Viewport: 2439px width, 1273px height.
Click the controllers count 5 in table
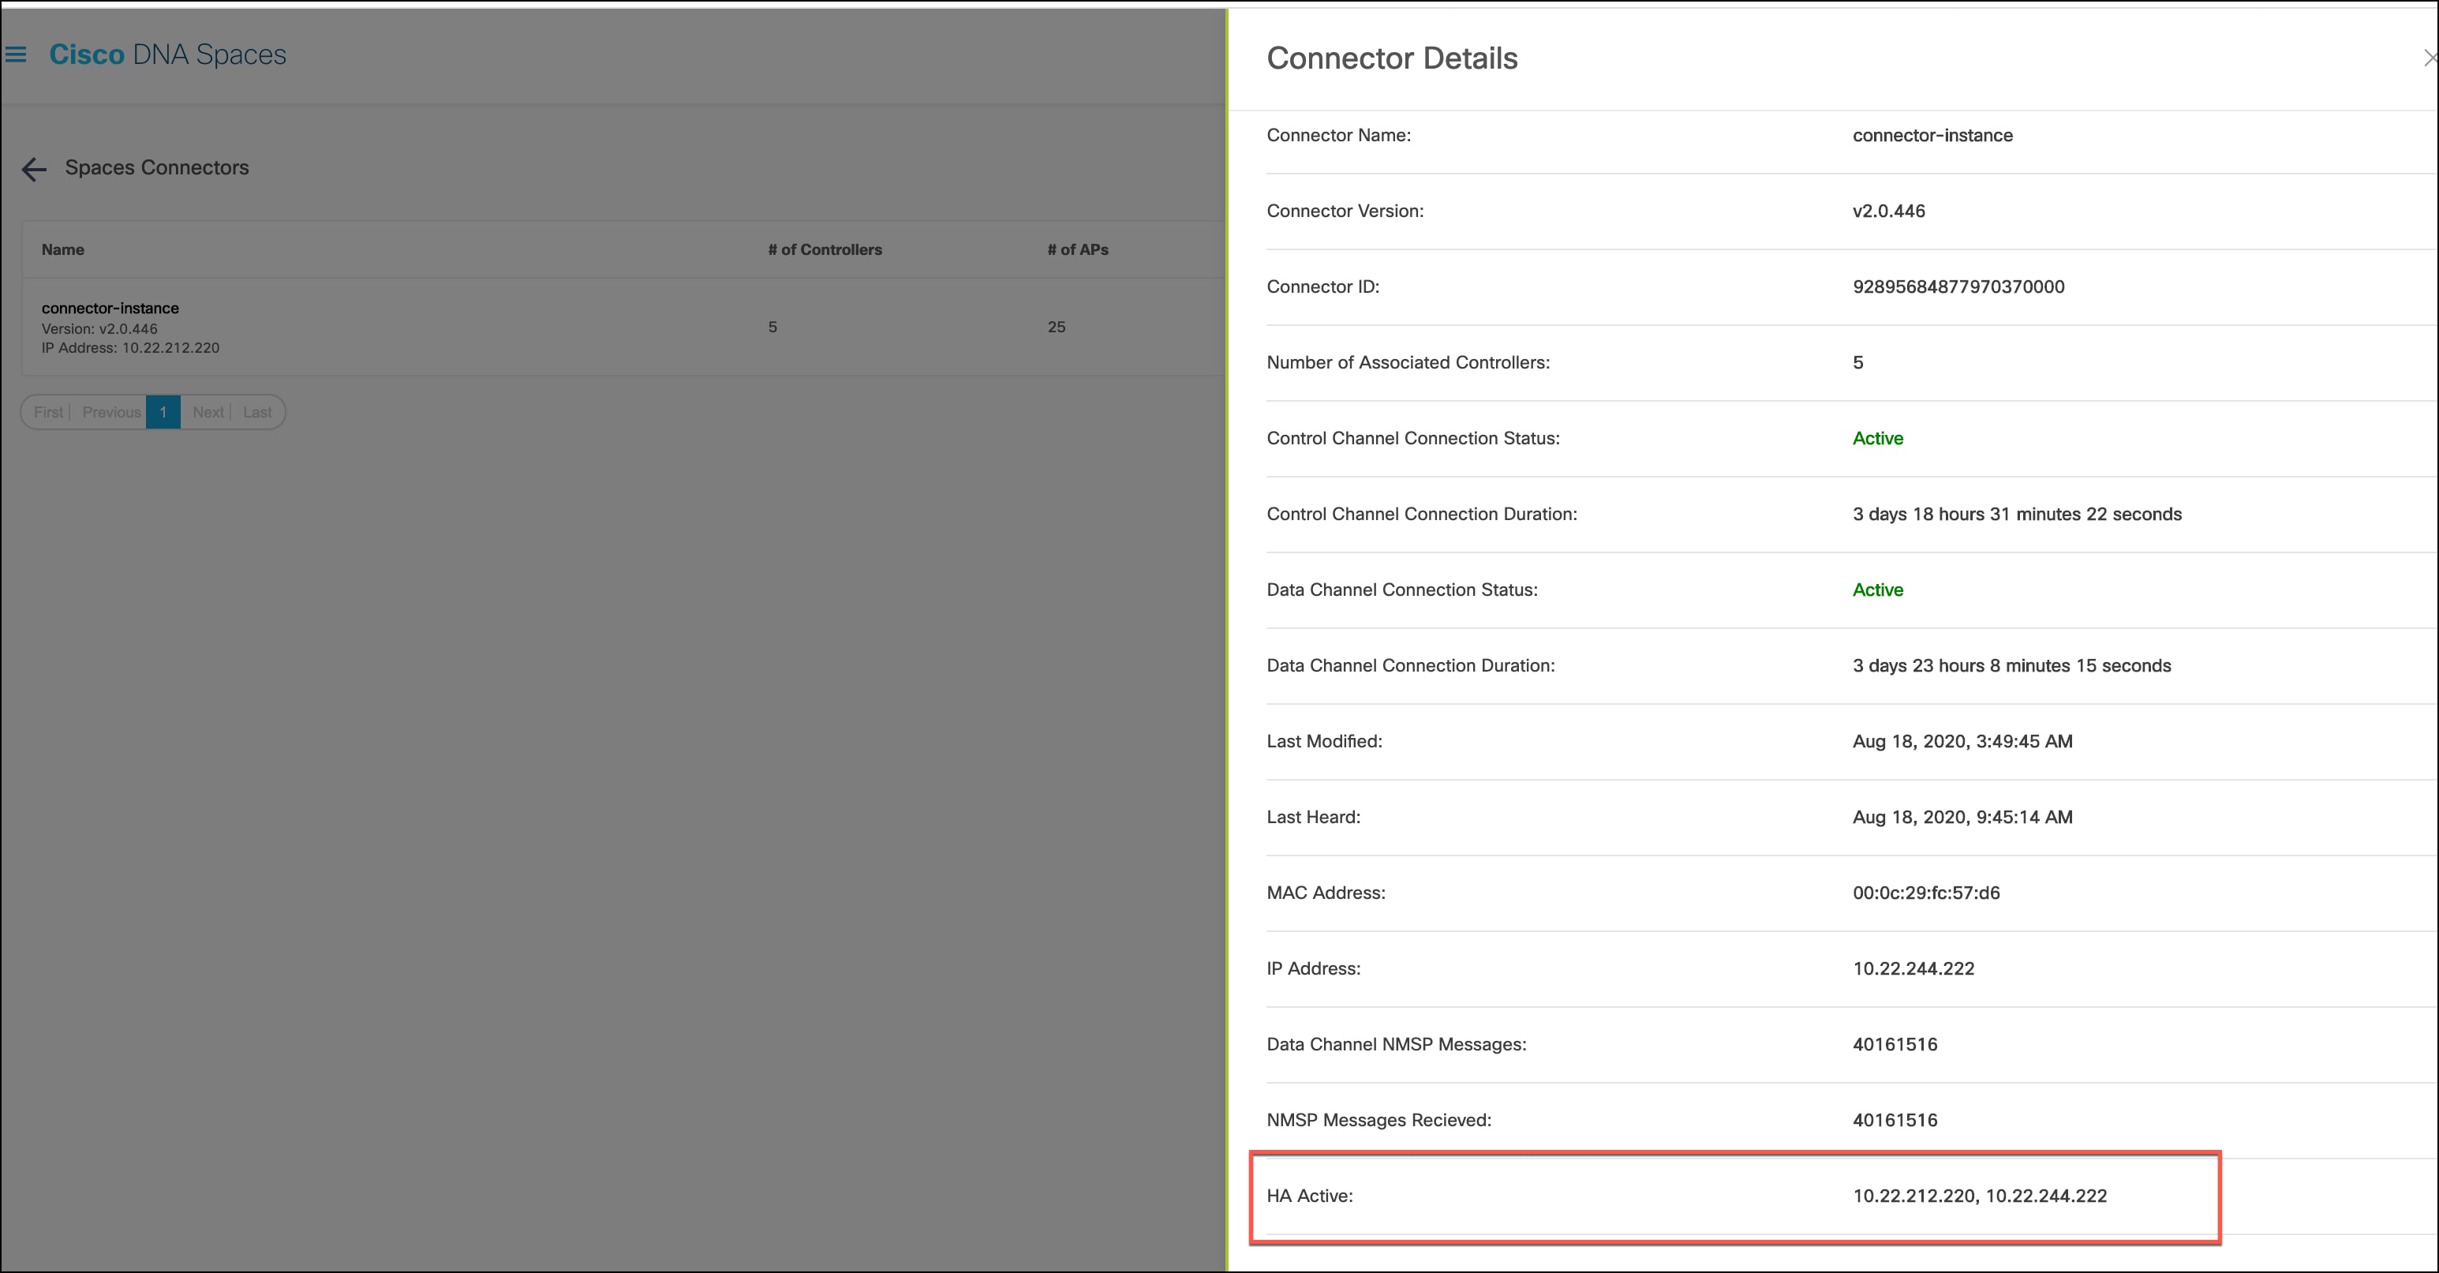(x=772, y=327)
